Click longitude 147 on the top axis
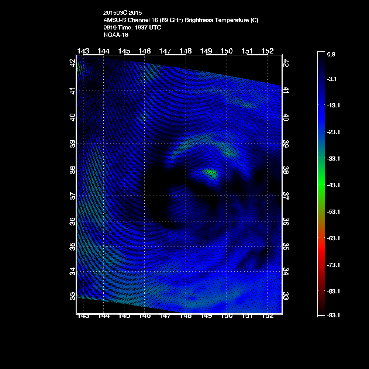Viewport: 369px width, 369px height. [165, 51]
